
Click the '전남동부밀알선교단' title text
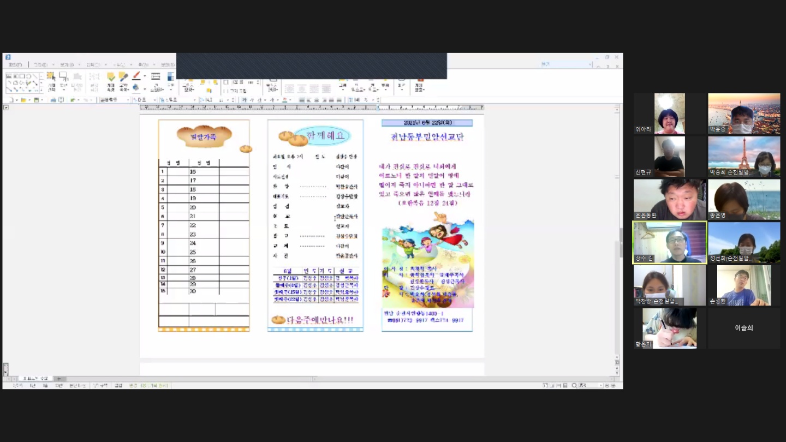point(427,137)
